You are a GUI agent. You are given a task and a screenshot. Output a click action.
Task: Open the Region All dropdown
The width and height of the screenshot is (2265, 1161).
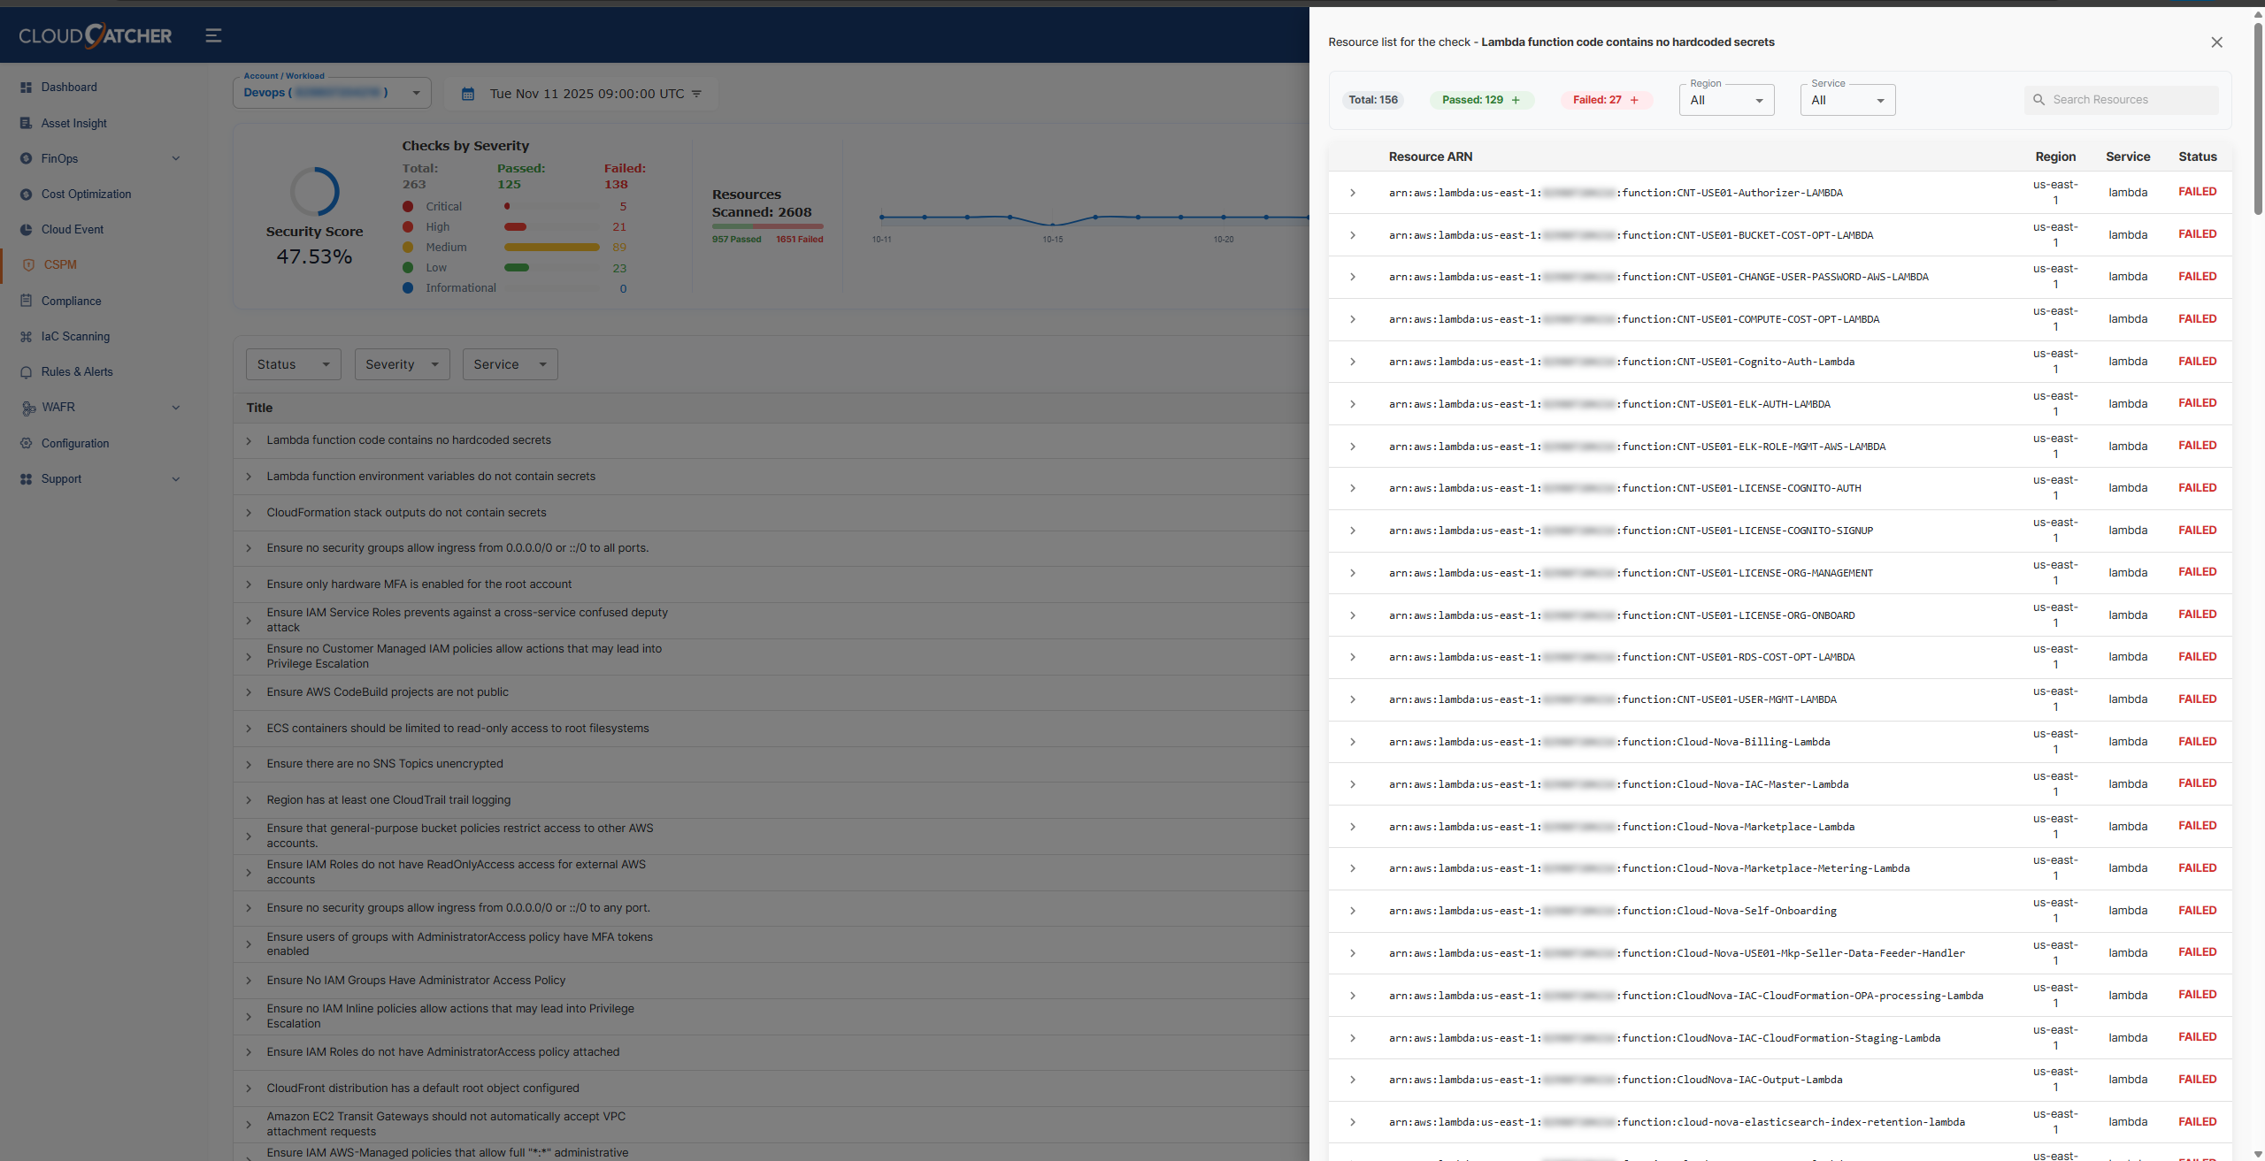click(x=1725, y=99)
